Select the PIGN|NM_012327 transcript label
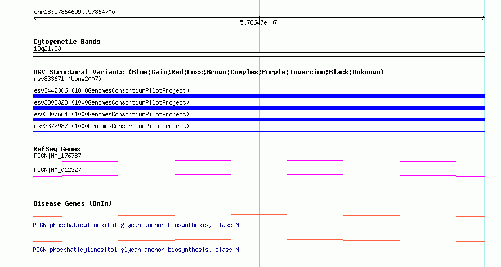The height and width of the screenshot is (267, 501). [57, 170]
